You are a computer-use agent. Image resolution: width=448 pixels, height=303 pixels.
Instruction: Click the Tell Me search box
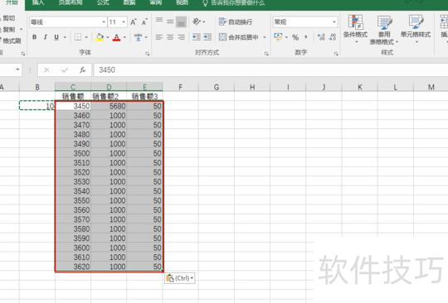point(234,3)
